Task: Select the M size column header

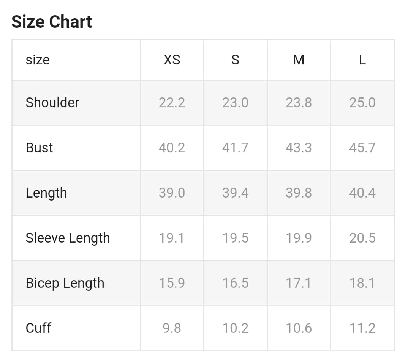Action: point(299,60)
